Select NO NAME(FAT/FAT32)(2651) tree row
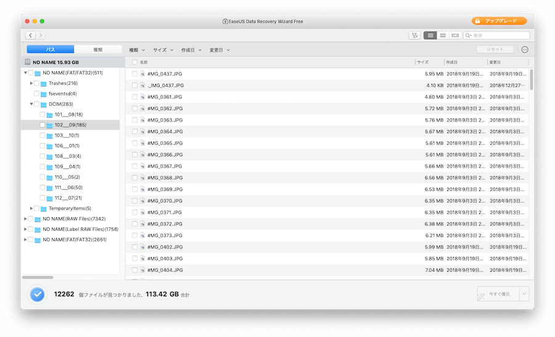This screenshot has width=555, height=337. click(70, 240)
